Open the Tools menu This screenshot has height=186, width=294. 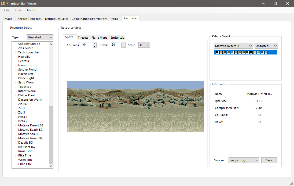pyautogui.click(x=18, y=10)
